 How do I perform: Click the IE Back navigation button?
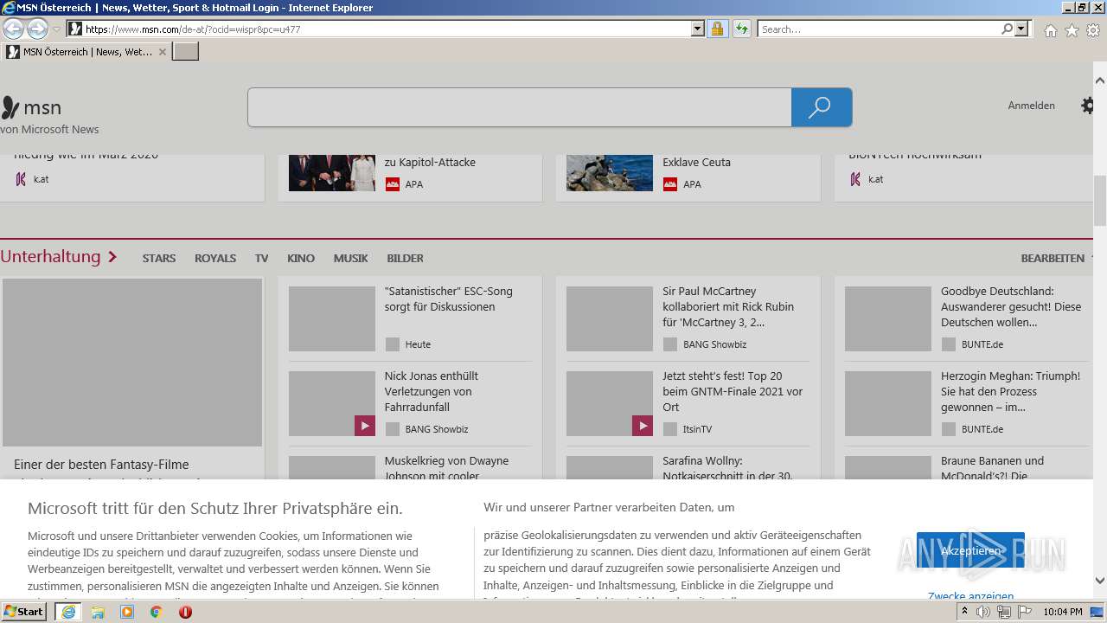tap(13, 29)
